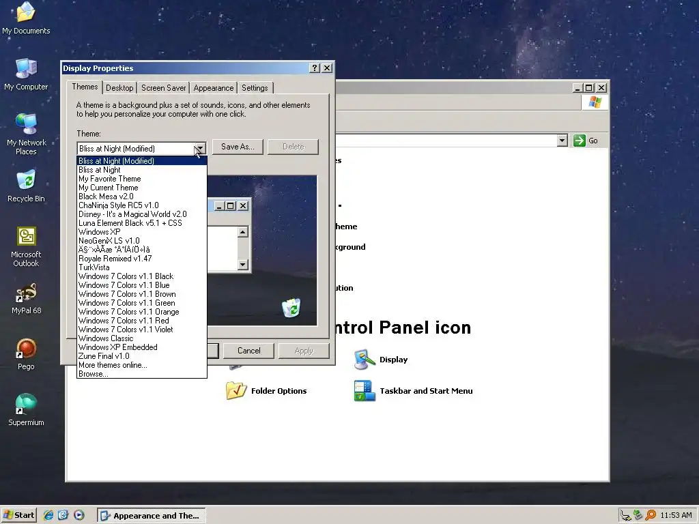
Task: Click the magnifier tray icon
Action: coord(651,515)
